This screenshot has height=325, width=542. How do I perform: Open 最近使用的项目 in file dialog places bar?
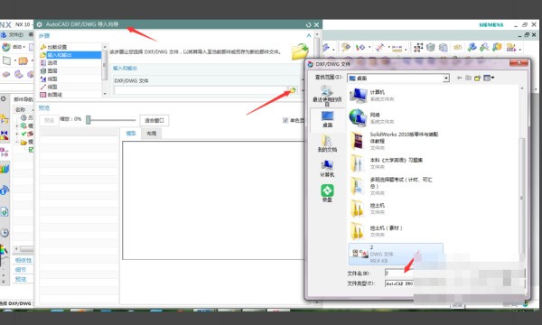[327, 96]
